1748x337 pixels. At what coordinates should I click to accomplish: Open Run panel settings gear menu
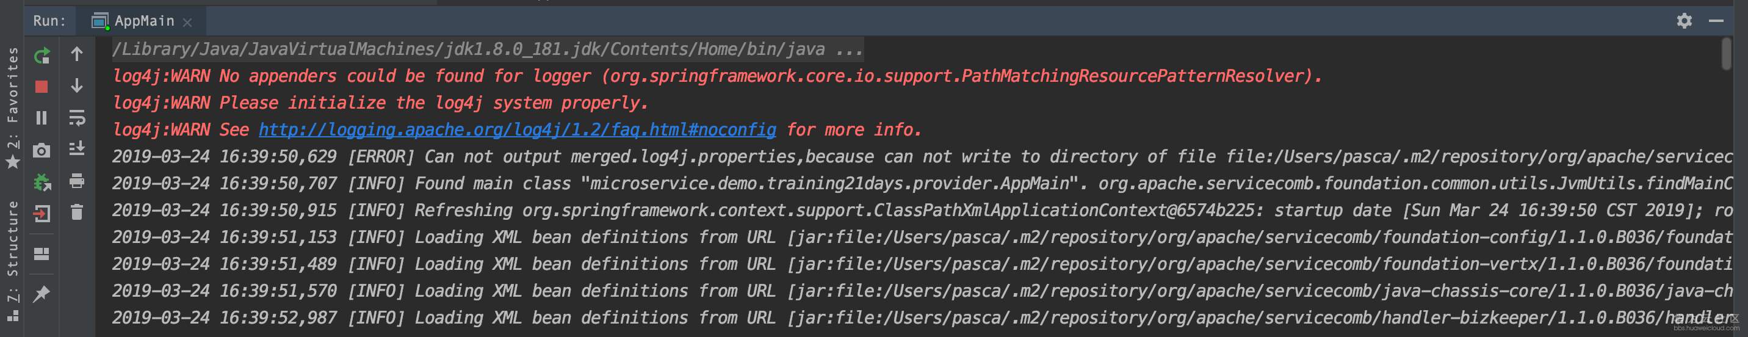tap(1683, 21)
